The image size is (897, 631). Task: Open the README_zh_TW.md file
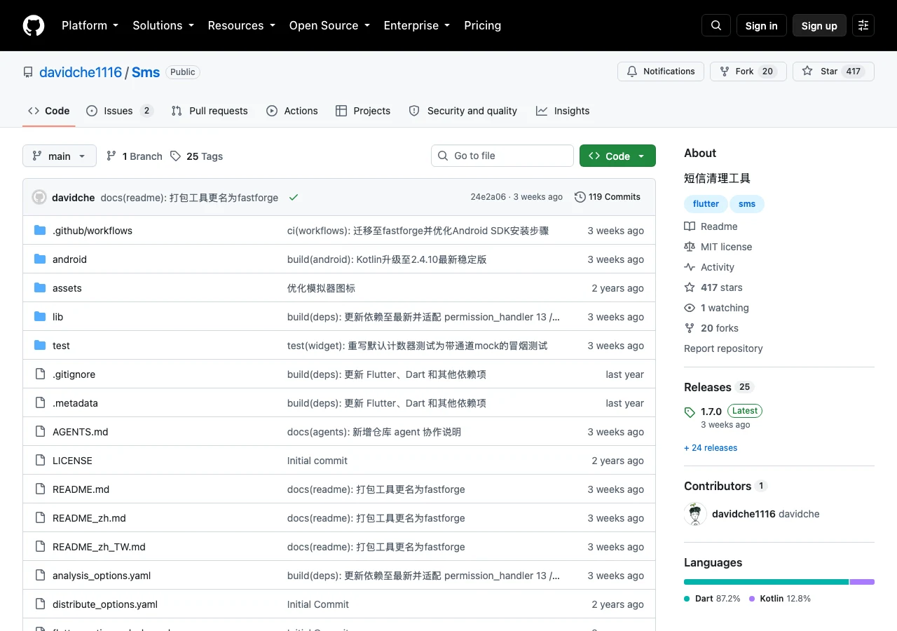pos(99,547)
